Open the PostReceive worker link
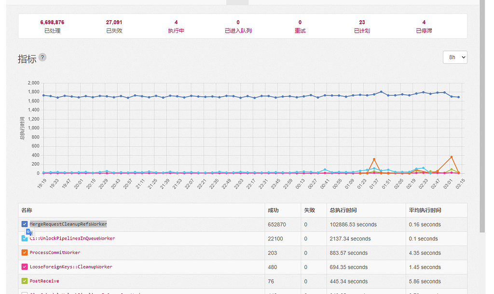Viewport: 494px width, 294px height. click(45, 281)
